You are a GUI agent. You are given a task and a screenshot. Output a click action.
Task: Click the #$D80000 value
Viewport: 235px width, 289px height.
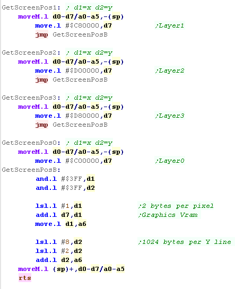coord(82,116)
